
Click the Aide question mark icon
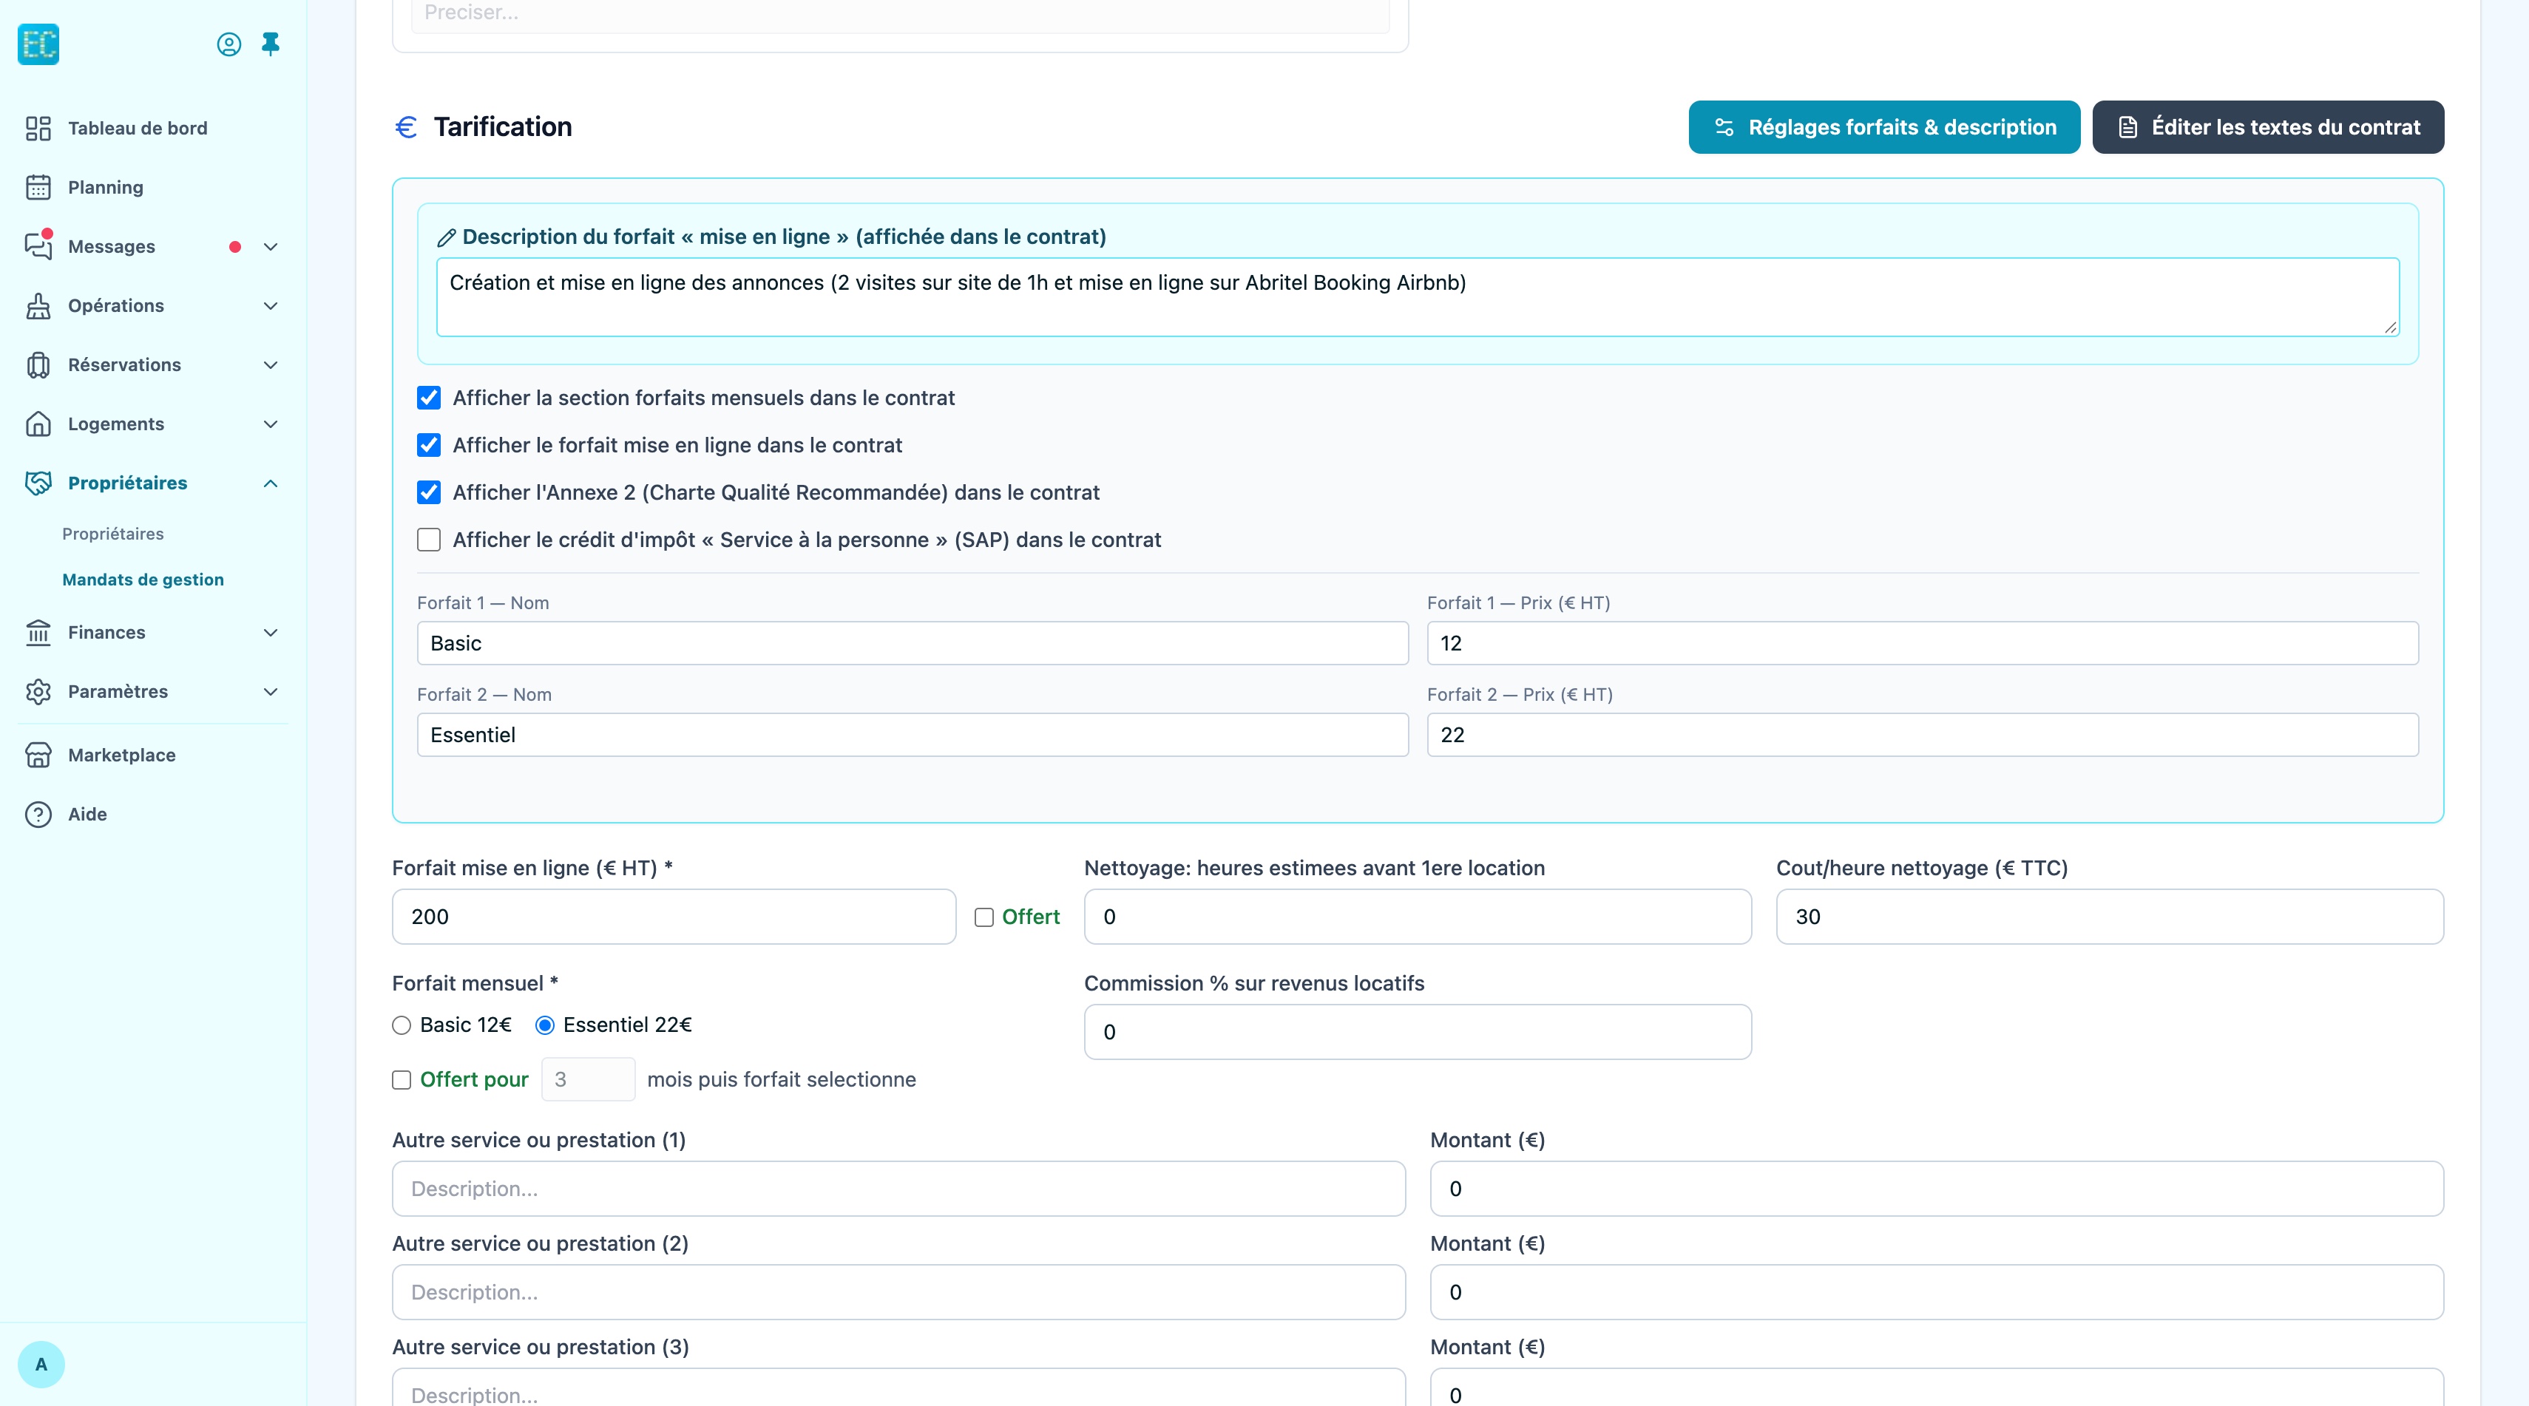pyautogui.click(x=38, y=815)
